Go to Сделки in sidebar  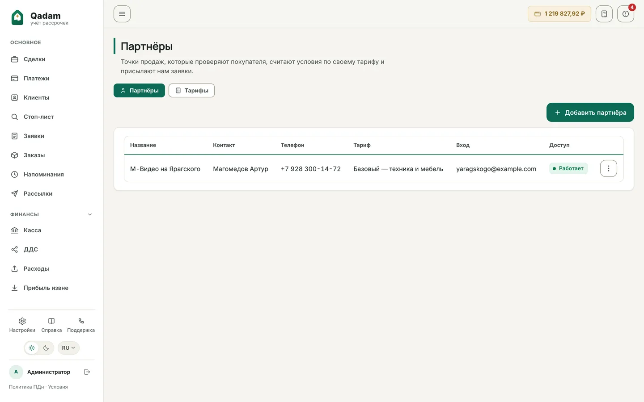52,59
